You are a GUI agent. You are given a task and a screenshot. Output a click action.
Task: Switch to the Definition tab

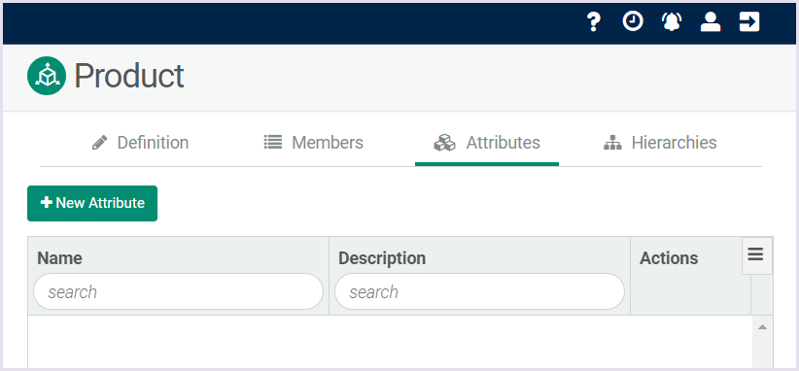pos(140,143)
